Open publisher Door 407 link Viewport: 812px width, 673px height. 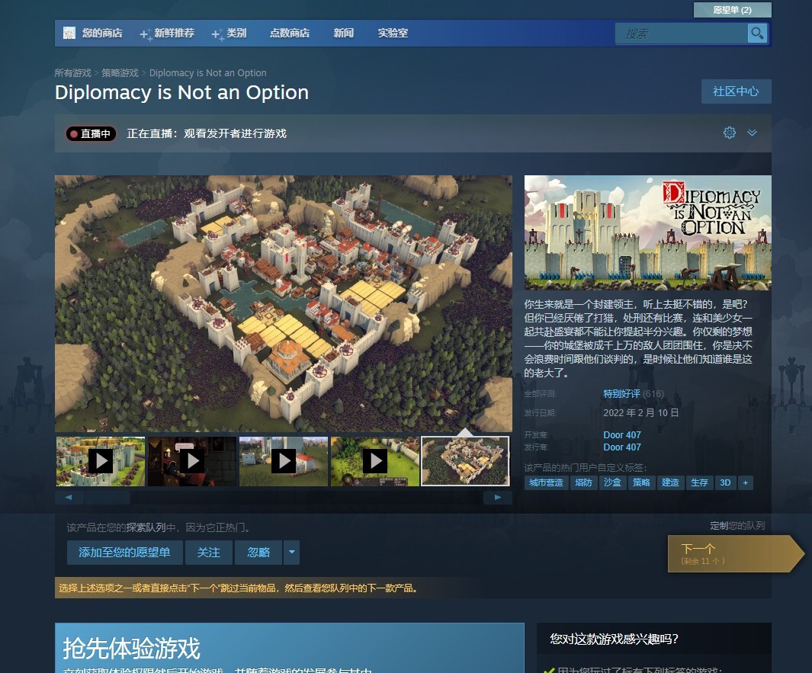tap(622, 447)
